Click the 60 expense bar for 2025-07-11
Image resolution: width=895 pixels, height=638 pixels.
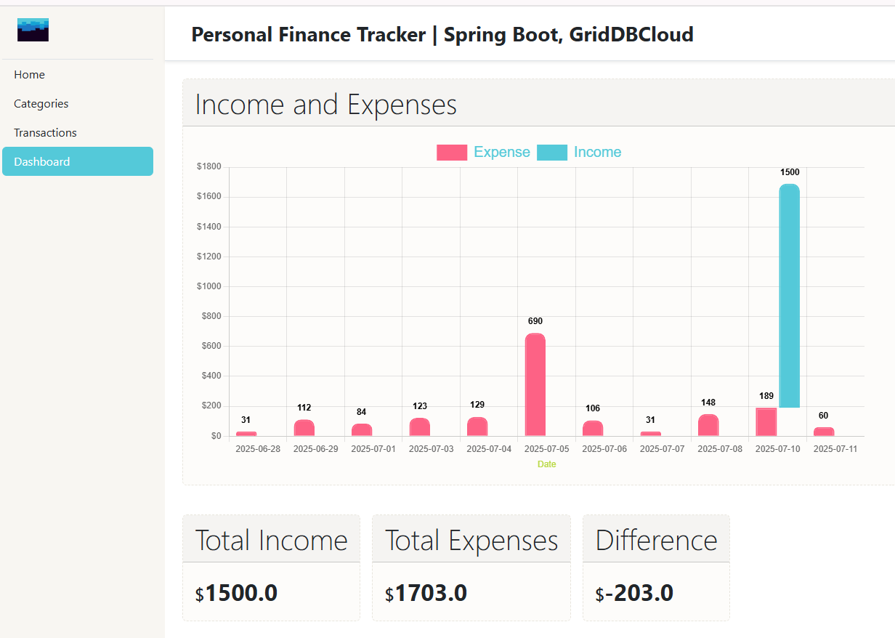[824, 432]
